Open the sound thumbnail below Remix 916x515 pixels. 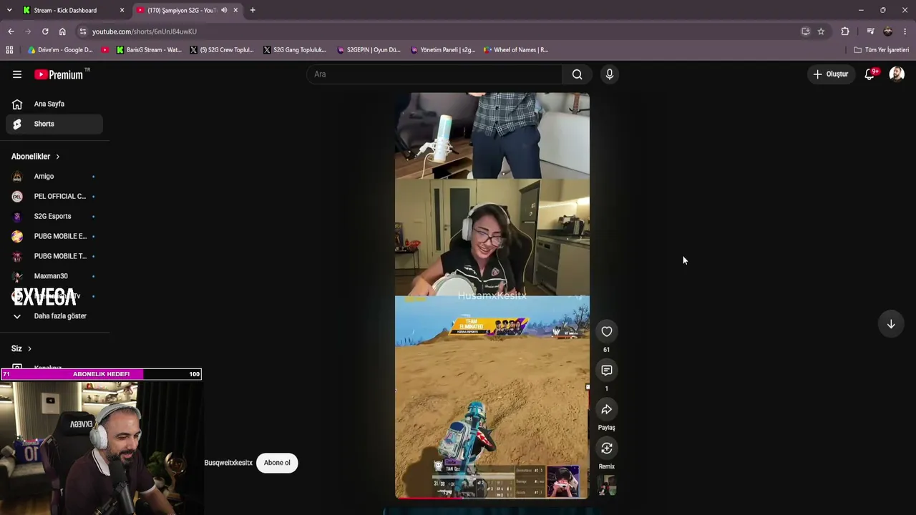[607, 486]
